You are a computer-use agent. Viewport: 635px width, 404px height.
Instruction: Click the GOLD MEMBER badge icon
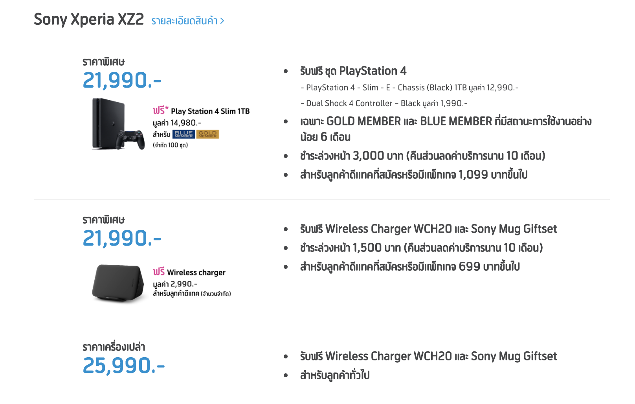207,134
